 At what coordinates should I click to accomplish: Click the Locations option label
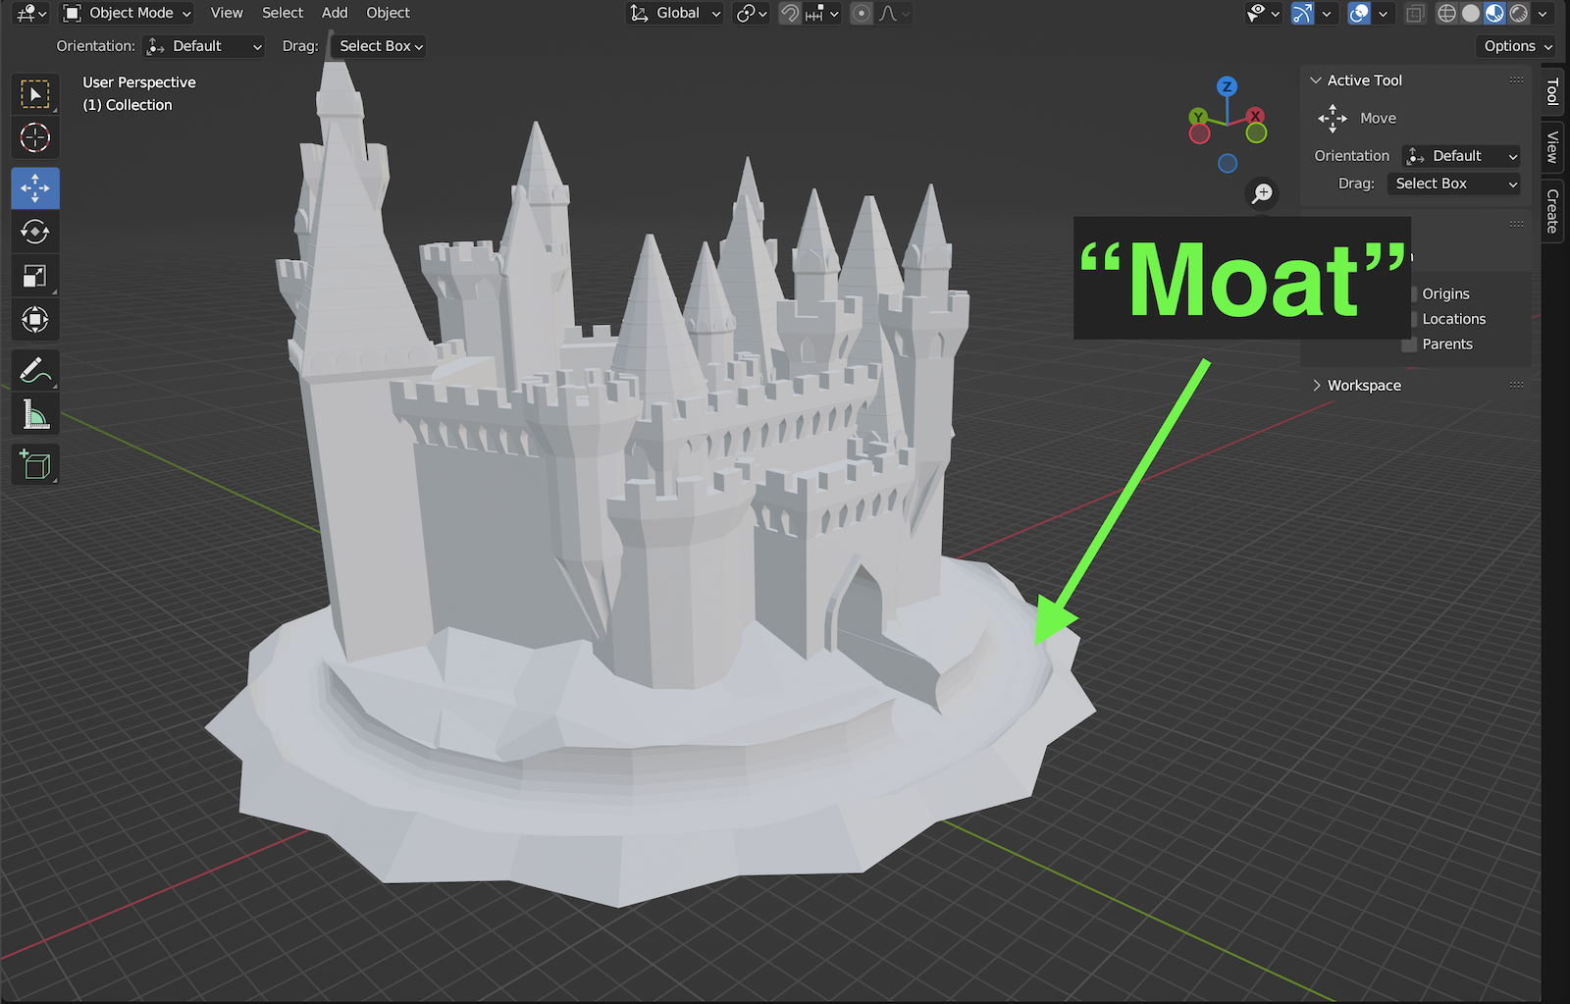click(x=1454, y=319)
